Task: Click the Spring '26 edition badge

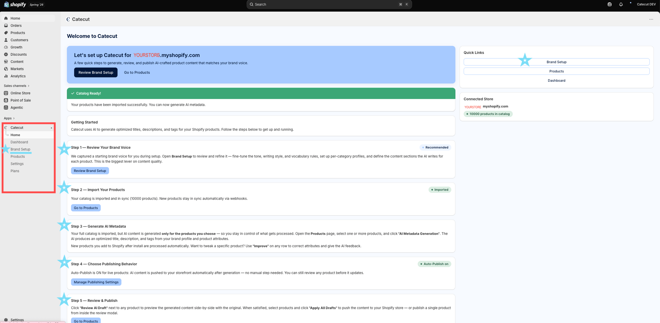Action: (x=36, y=5)
